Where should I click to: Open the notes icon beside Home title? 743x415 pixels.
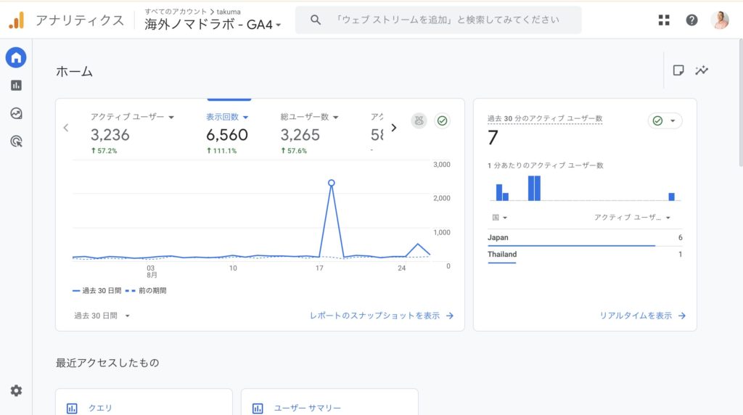pyautogui.click(x=678, y=70)
